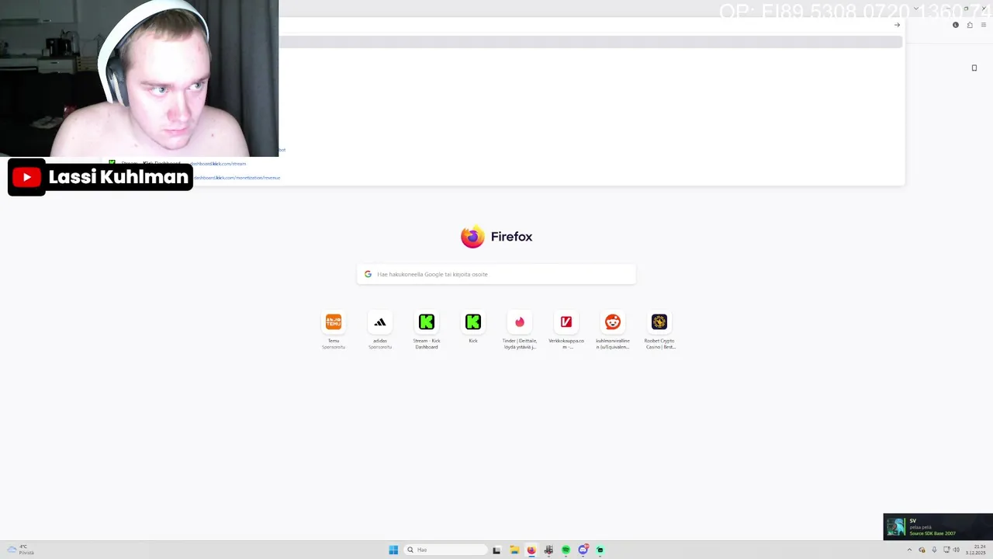Click the Lassi Kuhlman YouTube banner
Screen dimensions: 993x559
pyautogui.click(x=100, y=177)
